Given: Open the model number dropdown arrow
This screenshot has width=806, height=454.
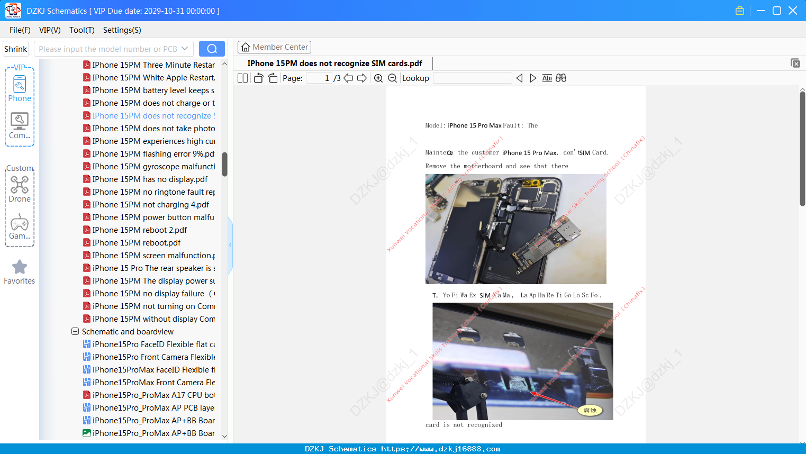Looking at the screenshot, I should tap(185, 49).
